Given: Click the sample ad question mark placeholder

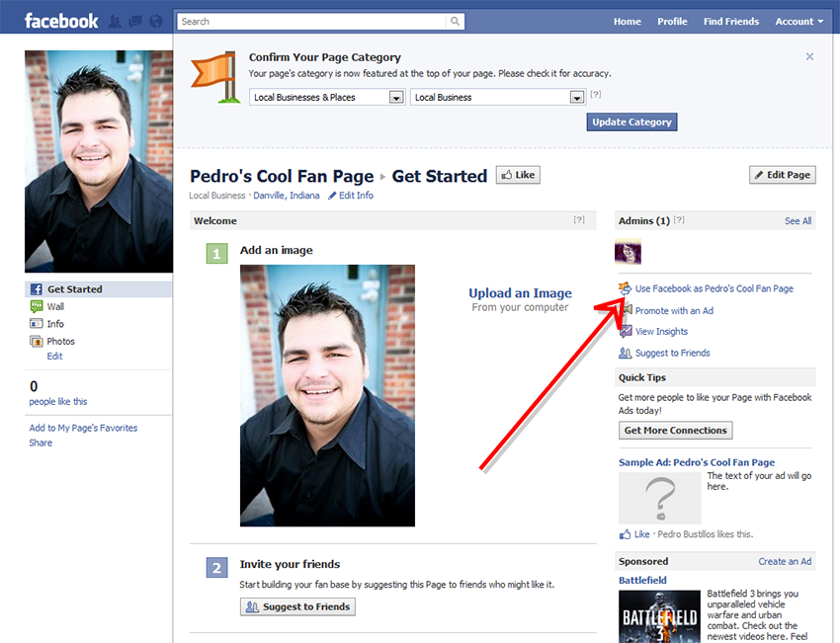Looking at the screenshot, I should coord(660,499).
